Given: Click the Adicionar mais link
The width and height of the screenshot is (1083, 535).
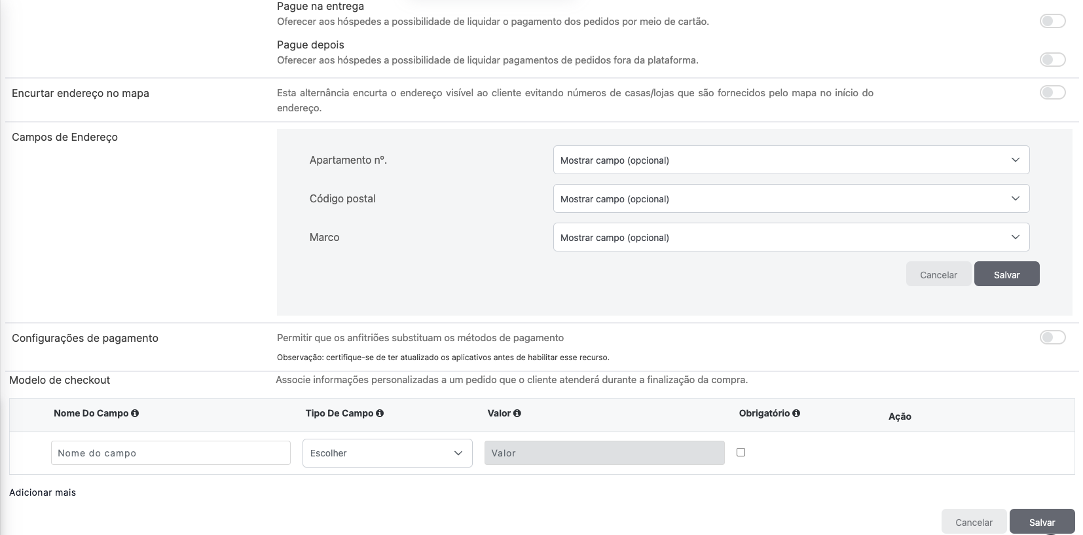Looking at the screenshot, I should click(43, 492).
